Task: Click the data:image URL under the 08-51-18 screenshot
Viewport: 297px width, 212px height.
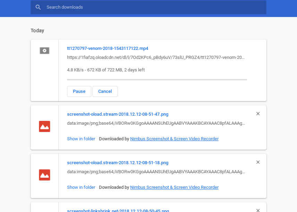Action: (156, 172)
